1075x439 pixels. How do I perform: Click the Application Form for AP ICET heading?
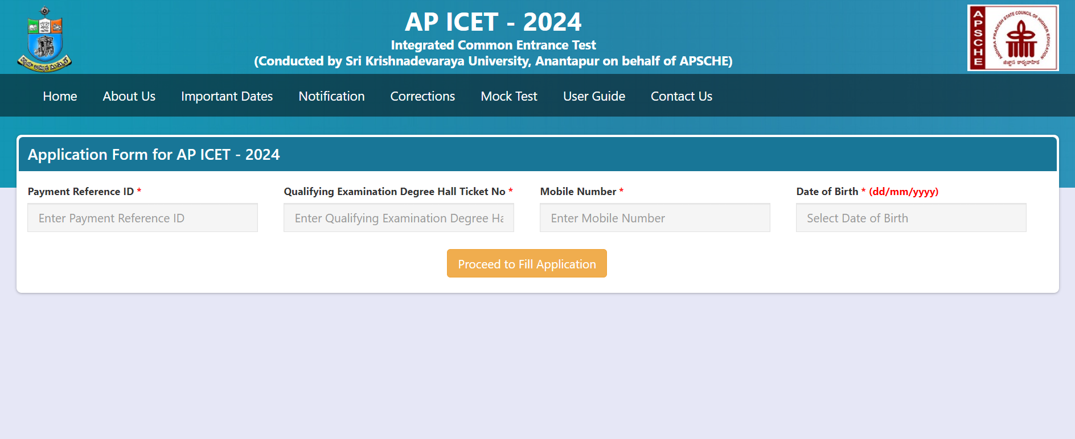click(x=154, y=155)
